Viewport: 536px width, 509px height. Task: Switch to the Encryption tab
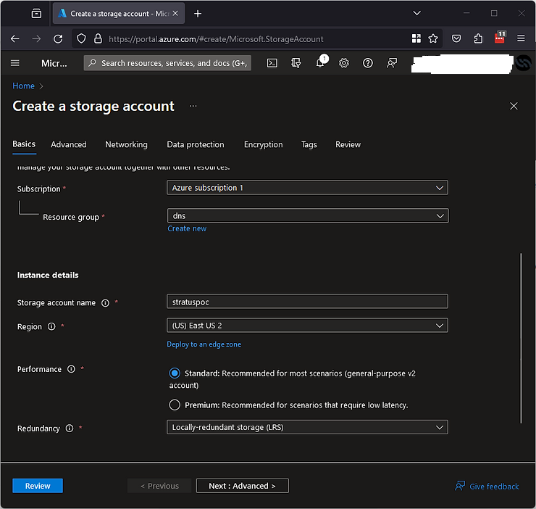tap(263, 144)
